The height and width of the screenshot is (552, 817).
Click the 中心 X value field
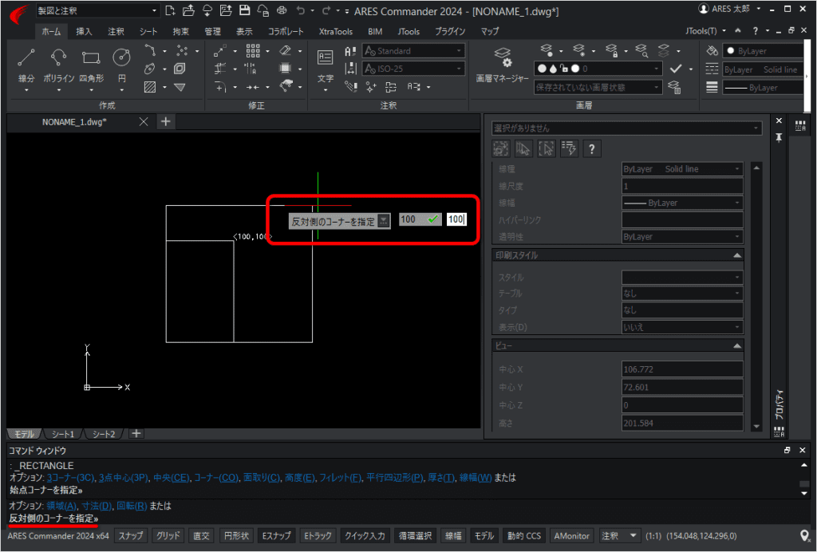[682, 369]
